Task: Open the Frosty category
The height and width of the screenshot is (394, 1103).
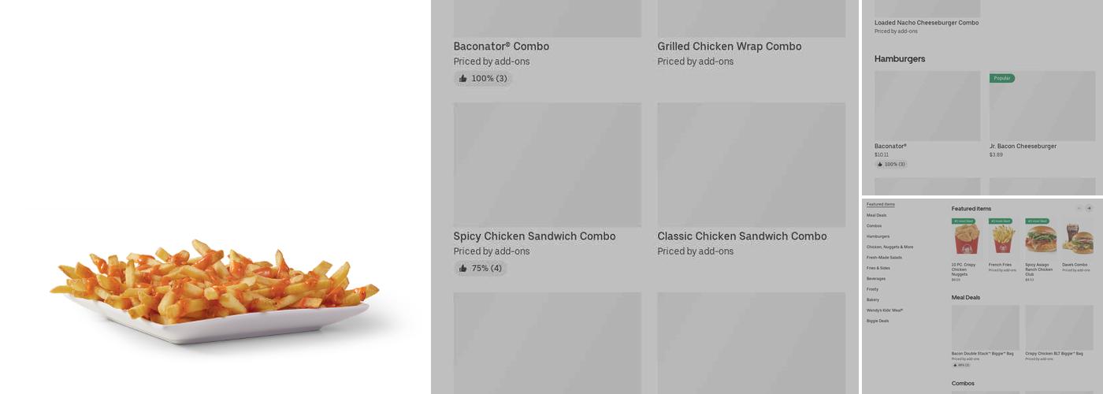Action: tap(872, 289)
